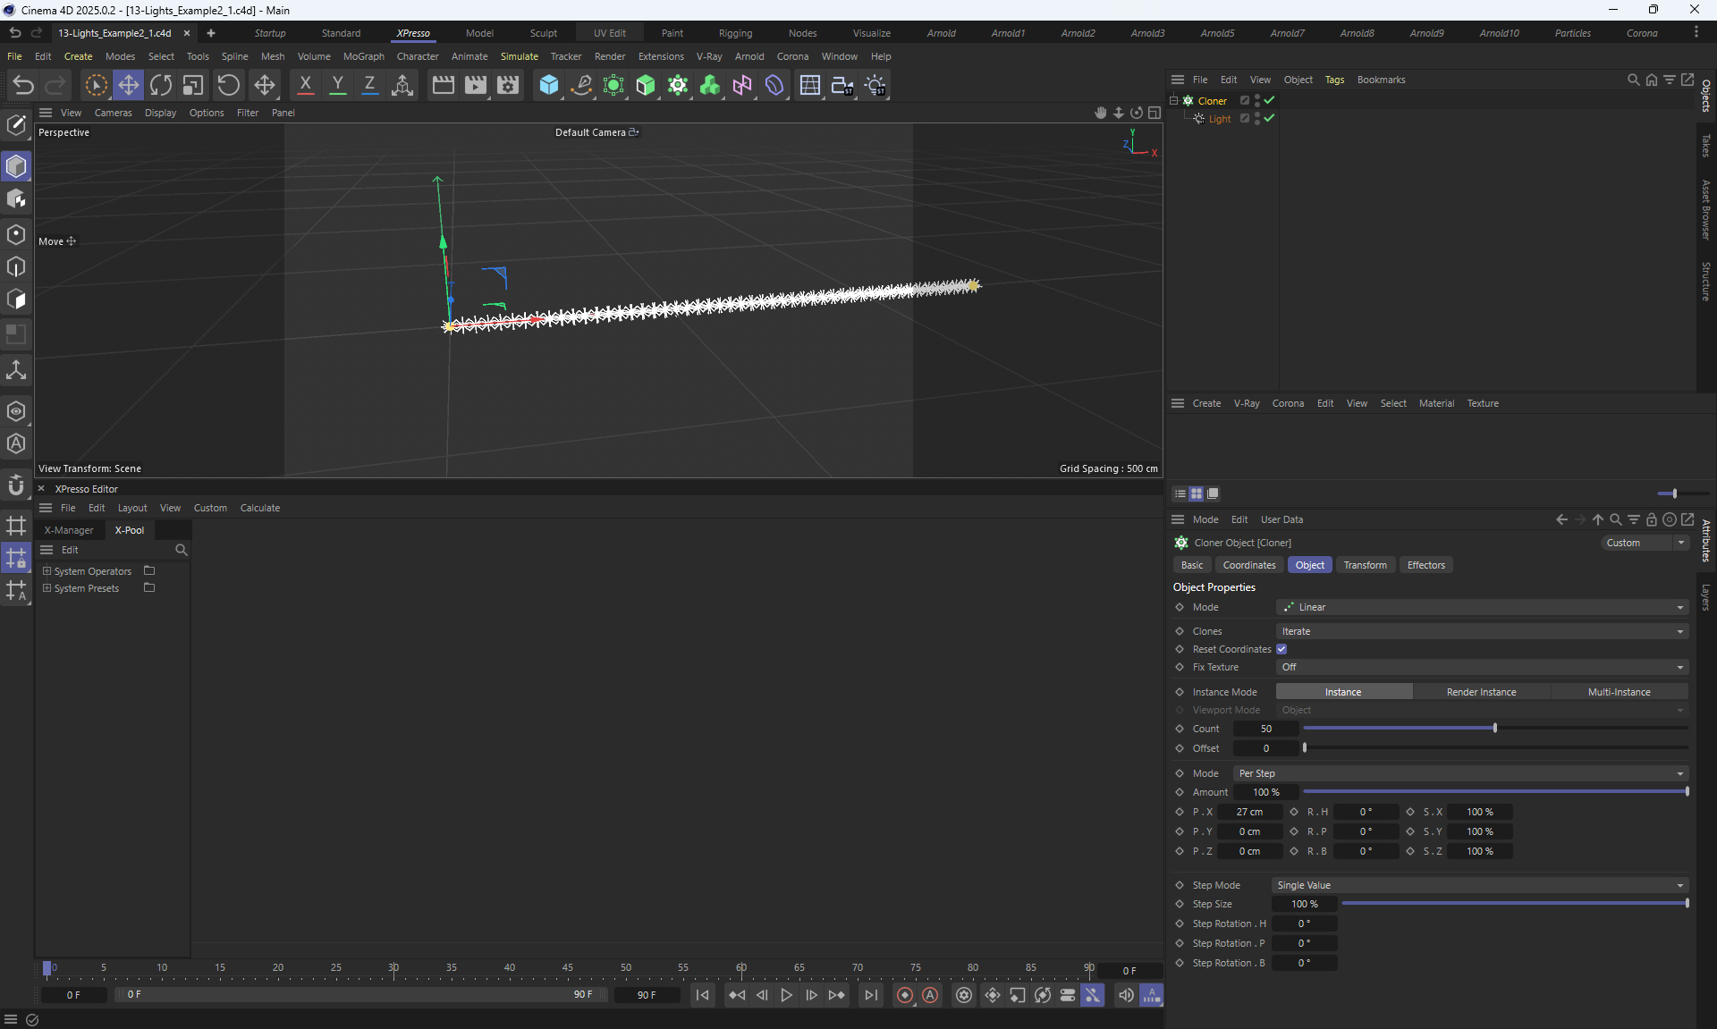1717x1029 pixels.
Task: Click the P.X 27 cm input field
Action: pos(1249,812)
